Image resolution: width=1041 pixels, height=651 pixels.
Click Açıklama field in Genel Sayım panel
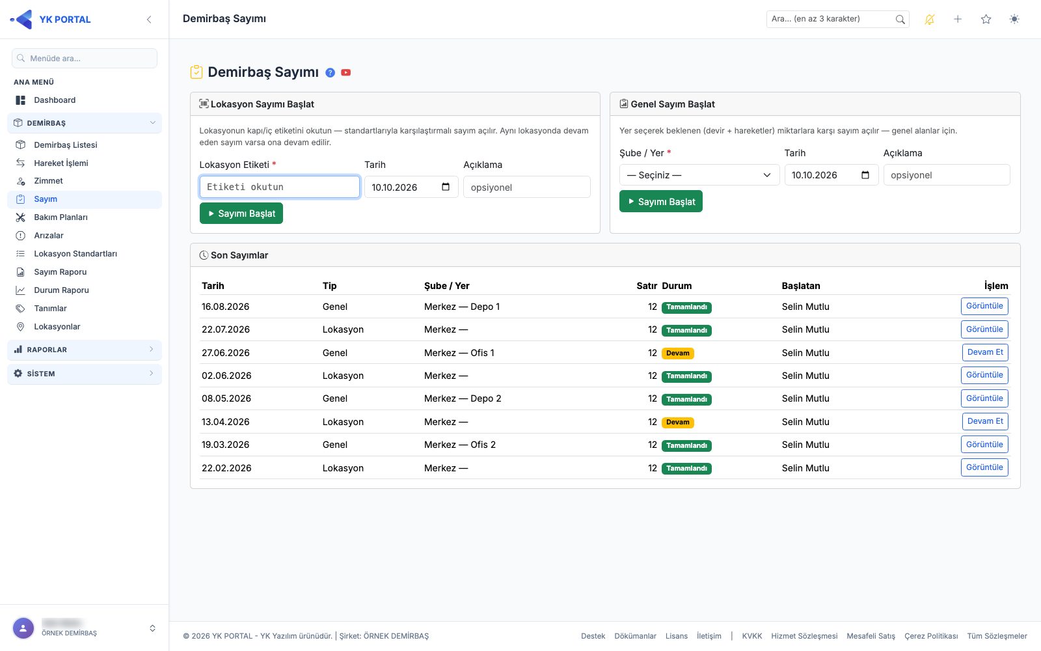947,175
